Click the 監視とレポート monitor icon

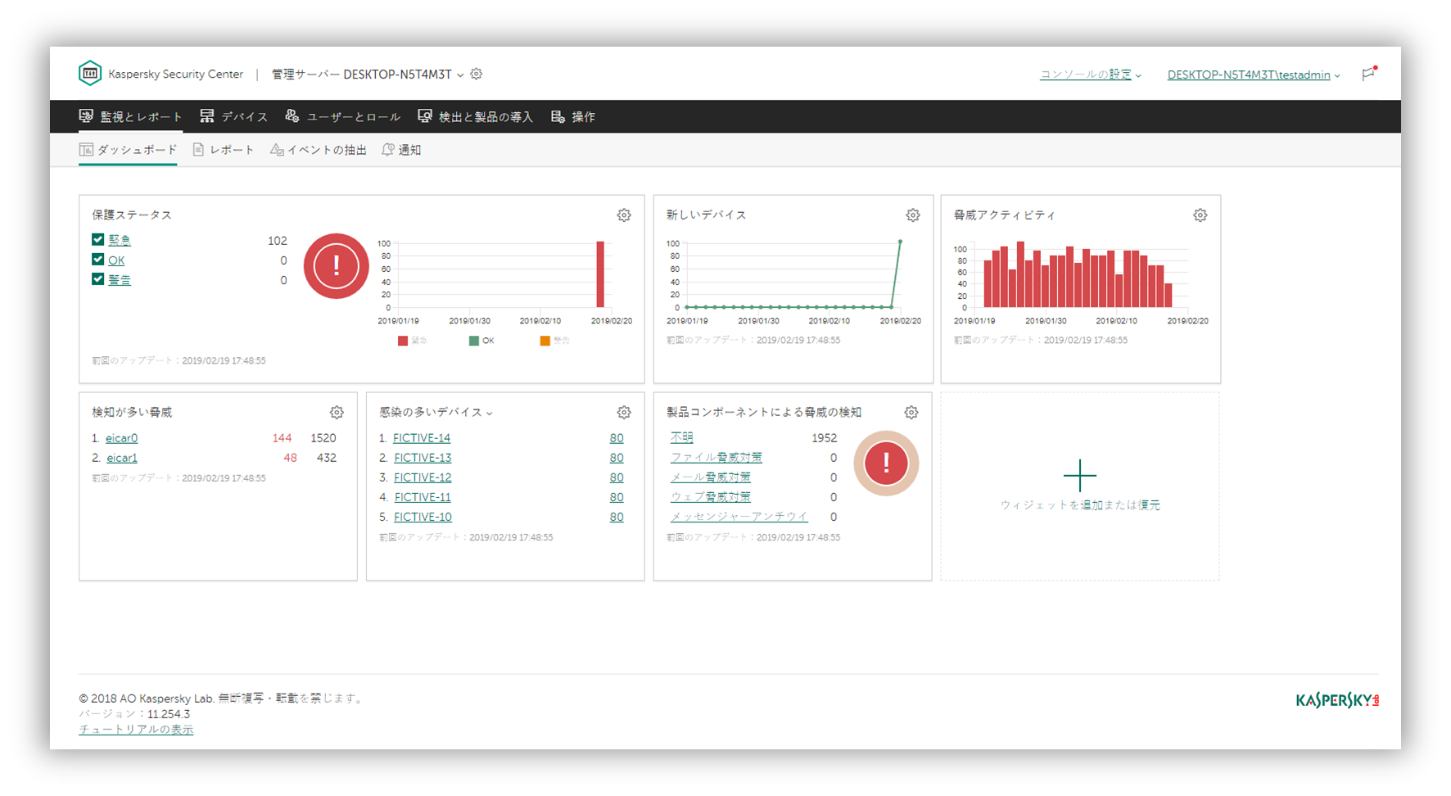[86, 116]
